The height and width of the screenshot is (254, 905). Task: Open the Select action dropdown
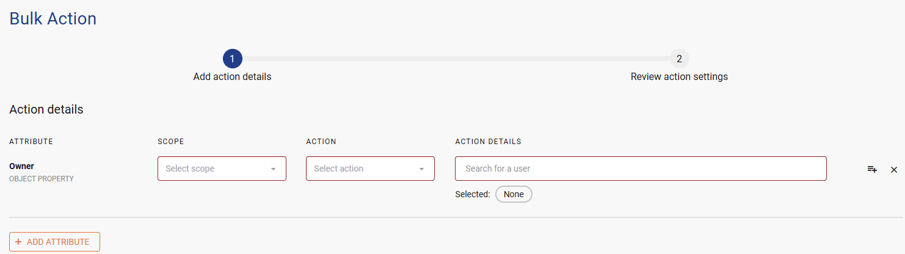[x=370, y=169]
